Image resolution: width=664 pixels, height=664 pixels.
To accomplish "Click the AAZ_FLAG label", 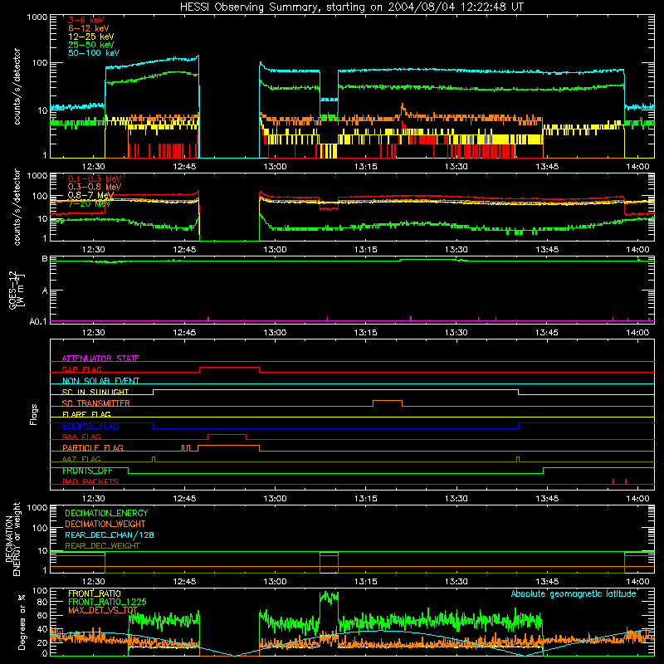I will click(81, 459).
